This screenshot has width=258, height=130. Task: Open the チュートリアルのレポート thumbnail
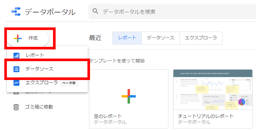(x=213, y=90)
